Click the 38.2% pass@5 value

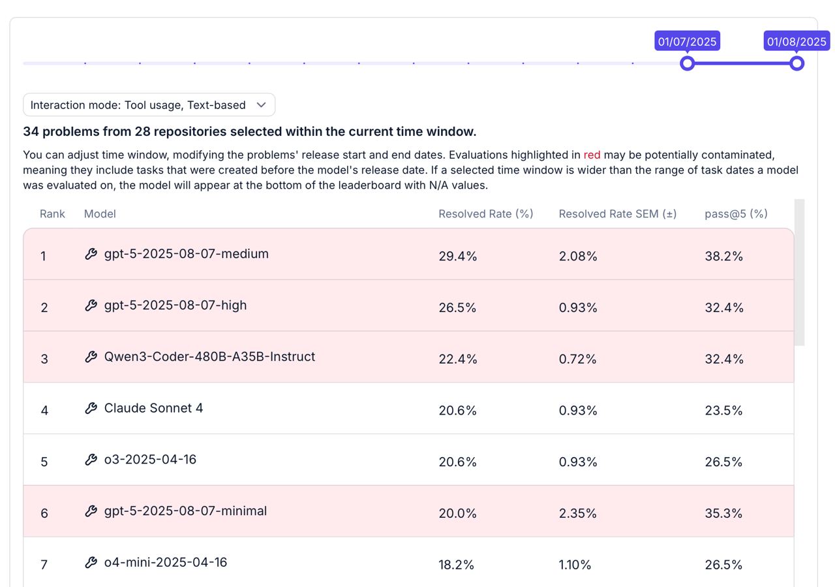point(724,257)
